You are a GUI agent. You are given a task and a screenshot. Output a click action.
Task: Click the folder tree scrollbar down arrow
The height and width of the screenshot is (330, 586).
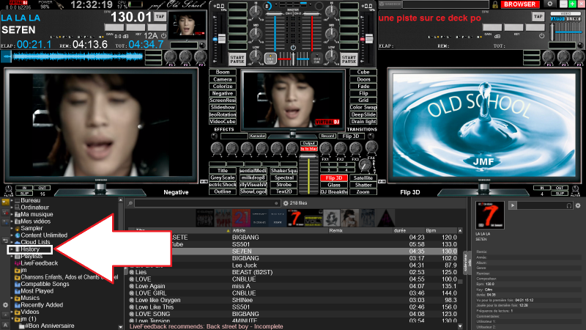pyautogui.click(x=120, y=327)
